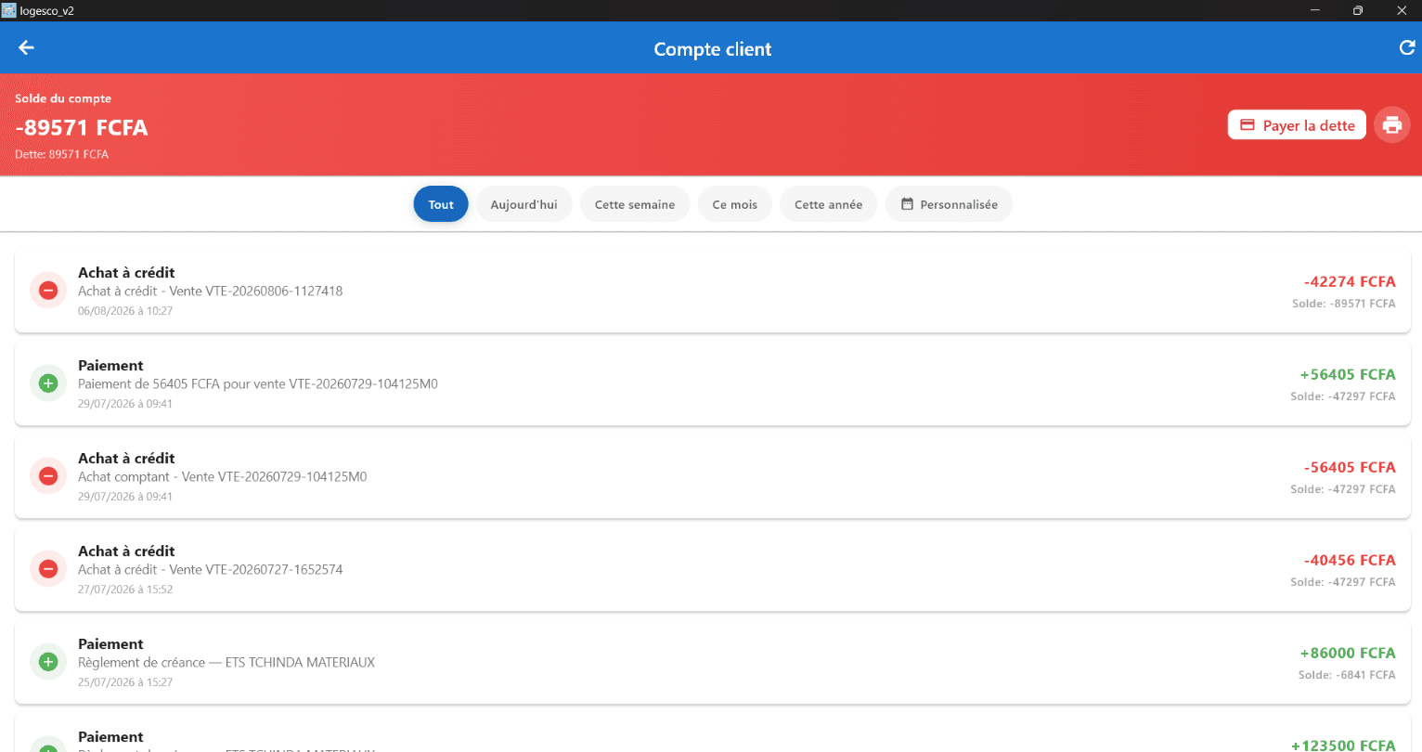The image size is (1422, 752).
Task: Click 'Solde: -89571 FCFA' in the first card
Action: [x=1344, y=304]
